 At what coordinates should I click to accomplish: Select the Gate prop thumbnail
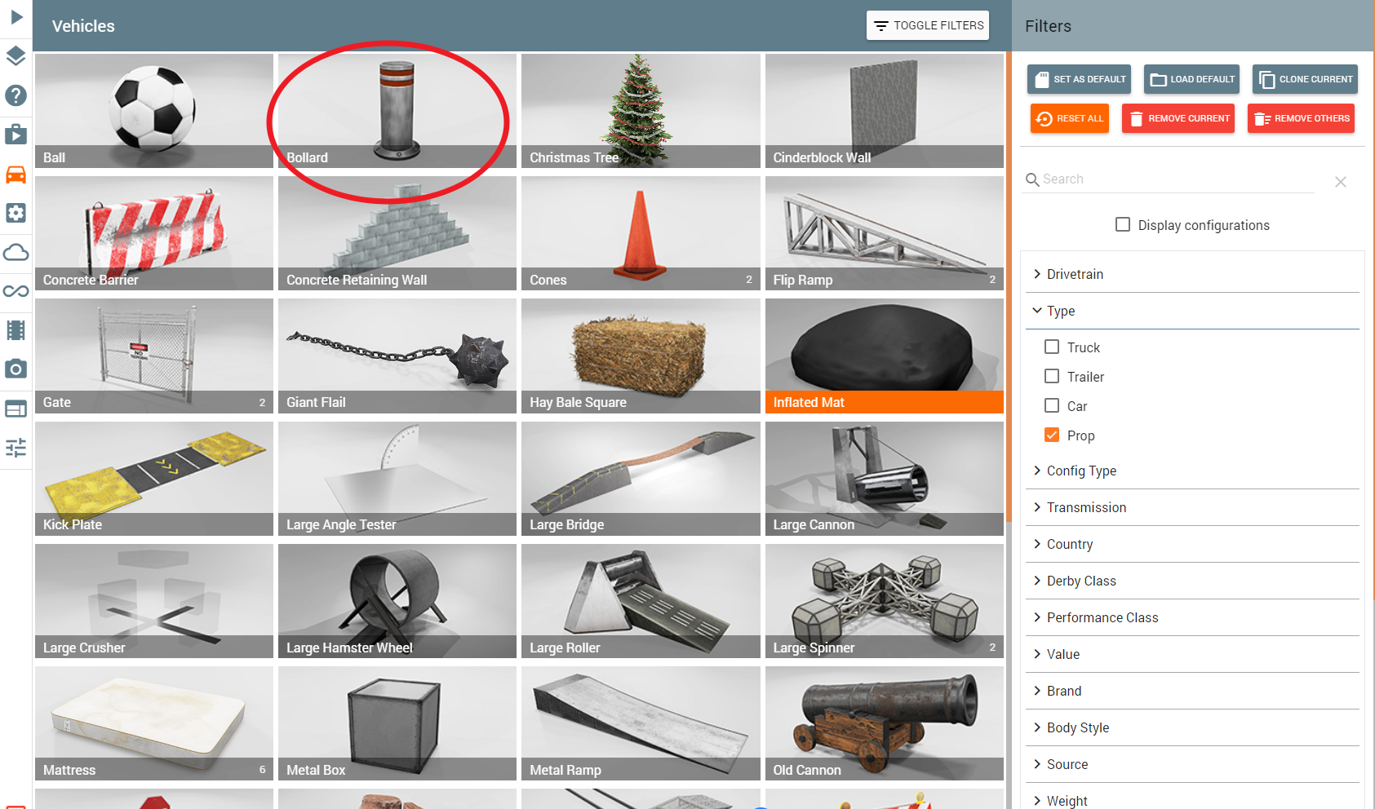[x=154, y=356]
